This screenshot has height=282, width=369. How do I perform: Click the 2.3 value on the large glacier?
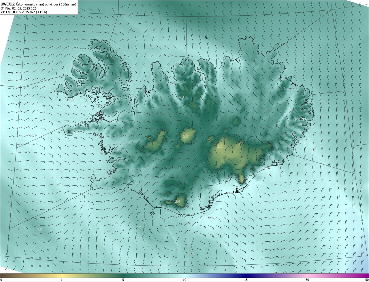click(x=220, y=146)
